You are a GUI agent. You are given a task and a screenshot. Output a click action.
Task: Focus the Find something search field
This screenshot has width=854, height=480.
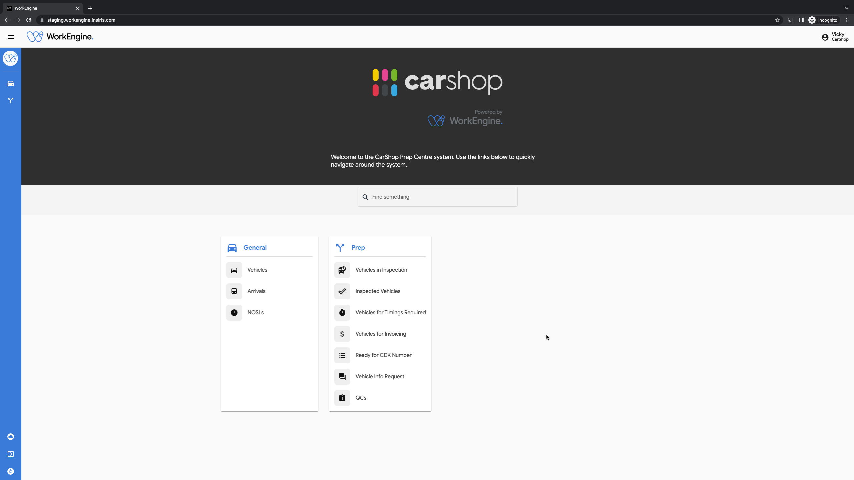(442, 197)
